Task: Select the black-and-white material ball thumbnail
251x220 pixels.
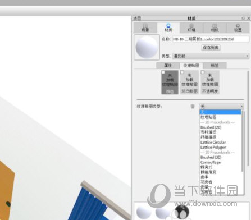Action: tap(182, 212)
